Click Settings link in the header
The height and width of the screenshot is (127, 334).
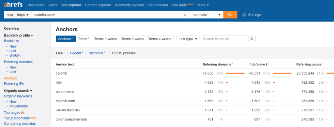pos(254,15)
